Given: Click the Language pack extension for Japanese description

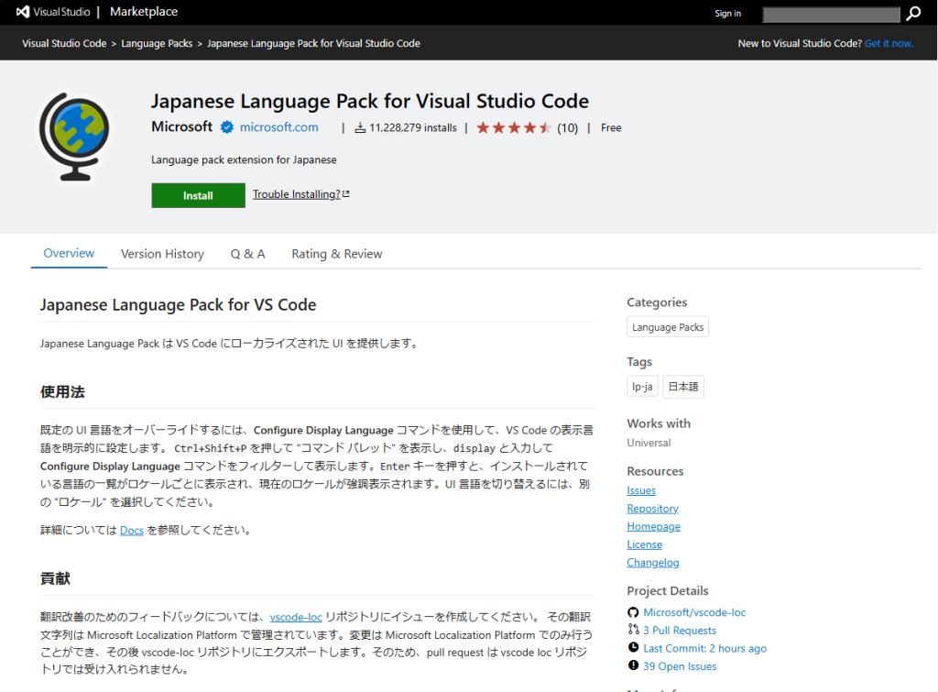Looking at the screenshot, I should [244, 159].
